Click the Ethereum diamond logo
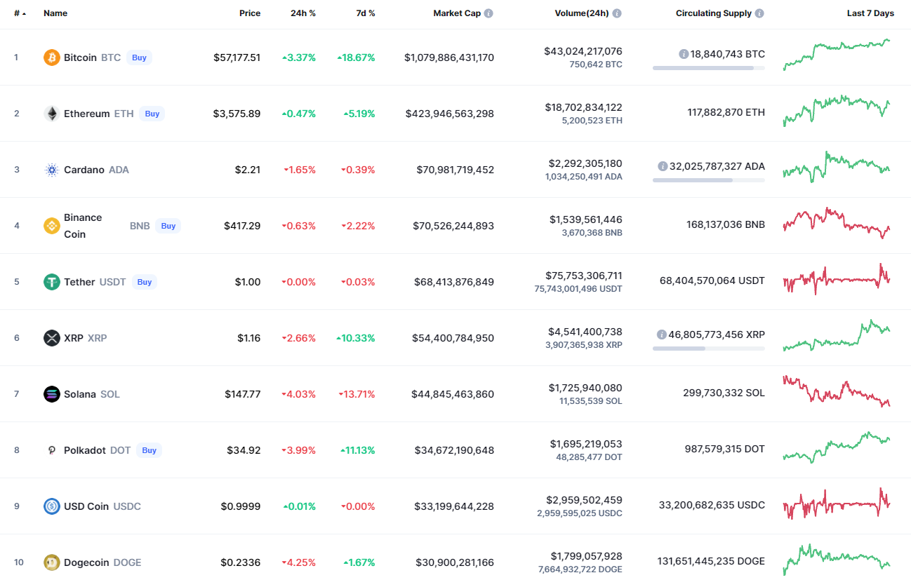 tap(52, 114)
